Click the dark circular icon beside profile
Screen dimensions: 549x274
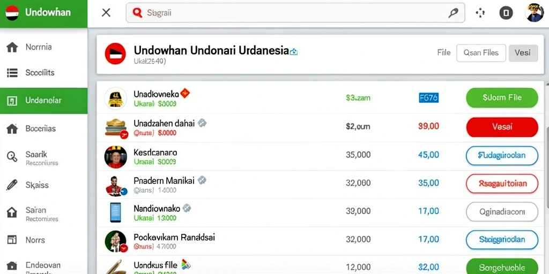click(506, 13)
